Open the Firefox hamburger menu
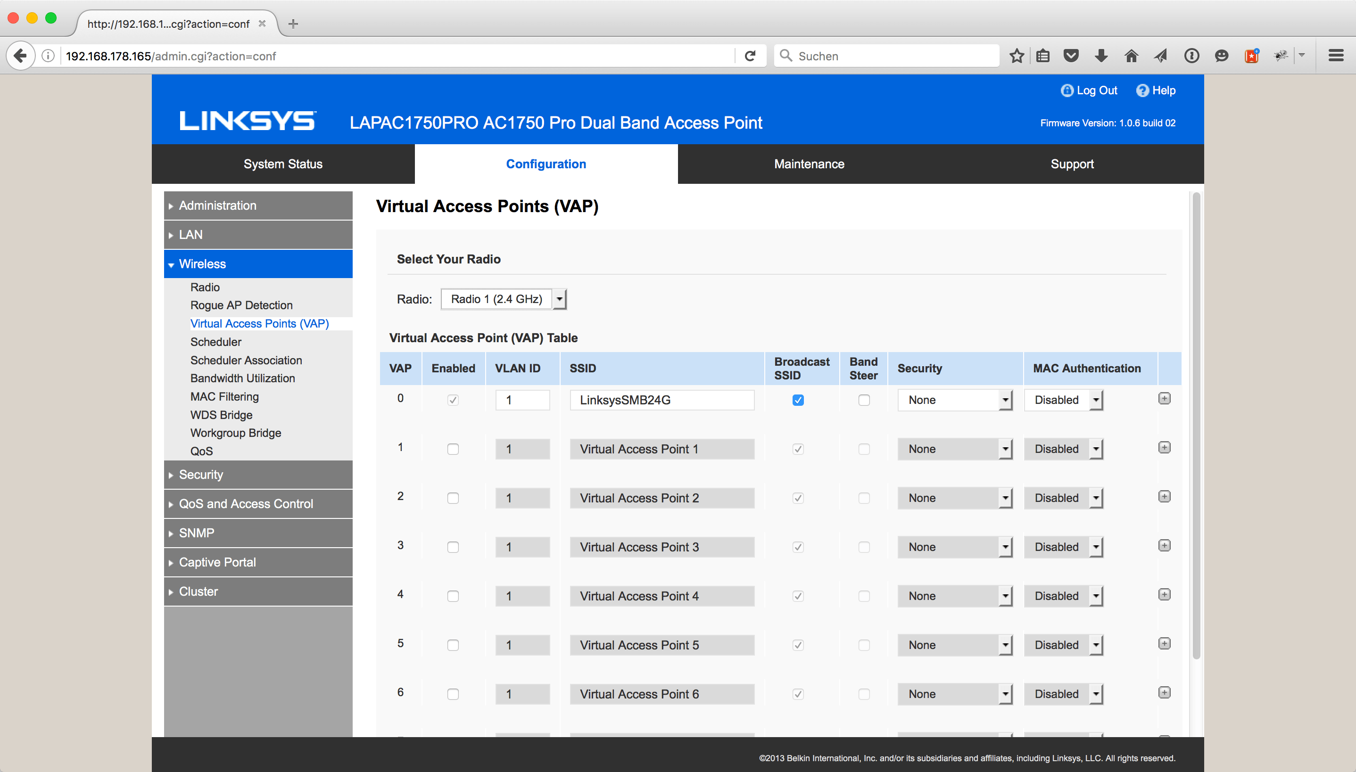Screen dimensions: 1356x772 [x=1335, y=56]
